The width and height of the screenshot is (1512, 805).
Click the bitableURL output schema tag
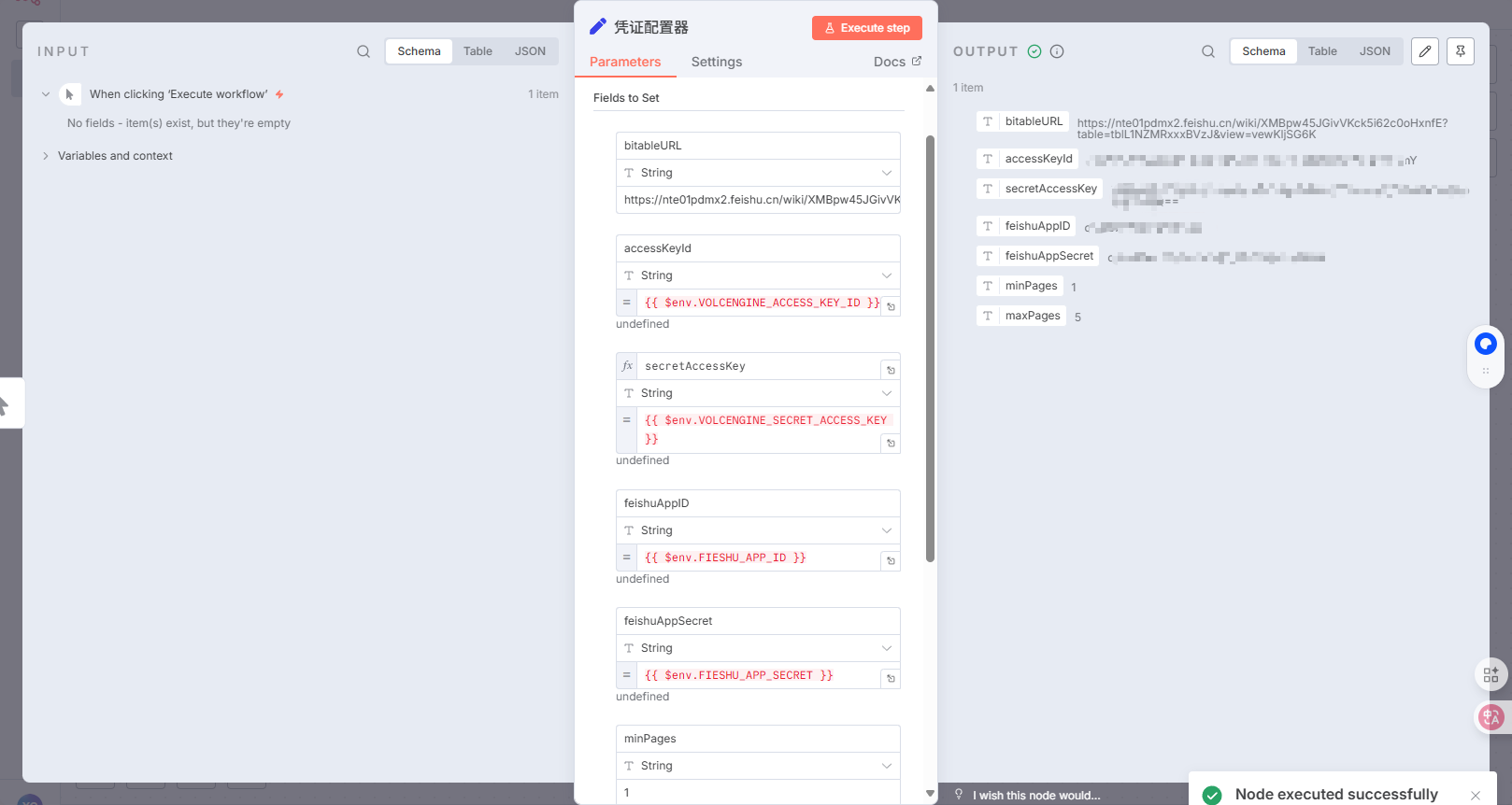coord(1022,121)
